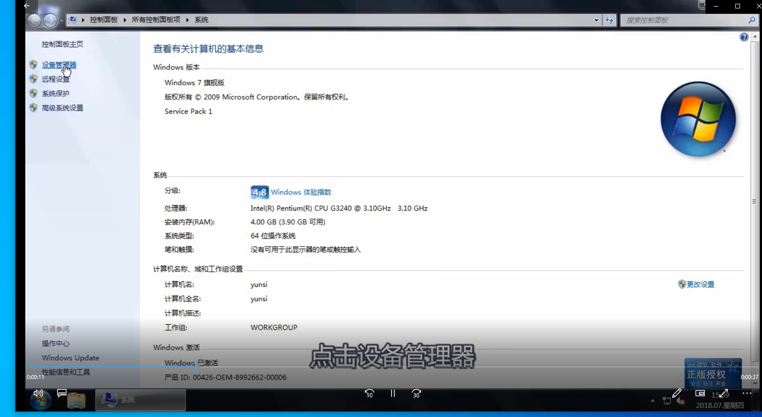Open recent pages dropdown beside nav buttons
762x417 pixels.
tap(61, 21)
